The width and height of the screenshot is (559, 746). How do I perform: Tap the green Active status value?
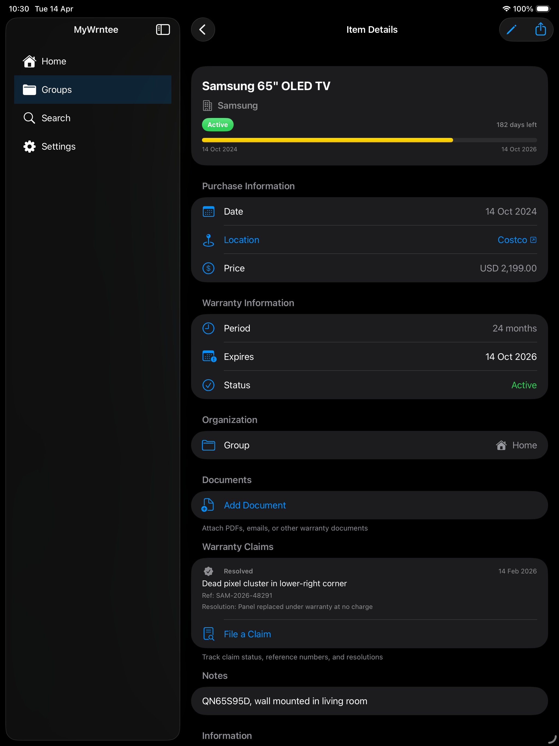click(524, 385)
